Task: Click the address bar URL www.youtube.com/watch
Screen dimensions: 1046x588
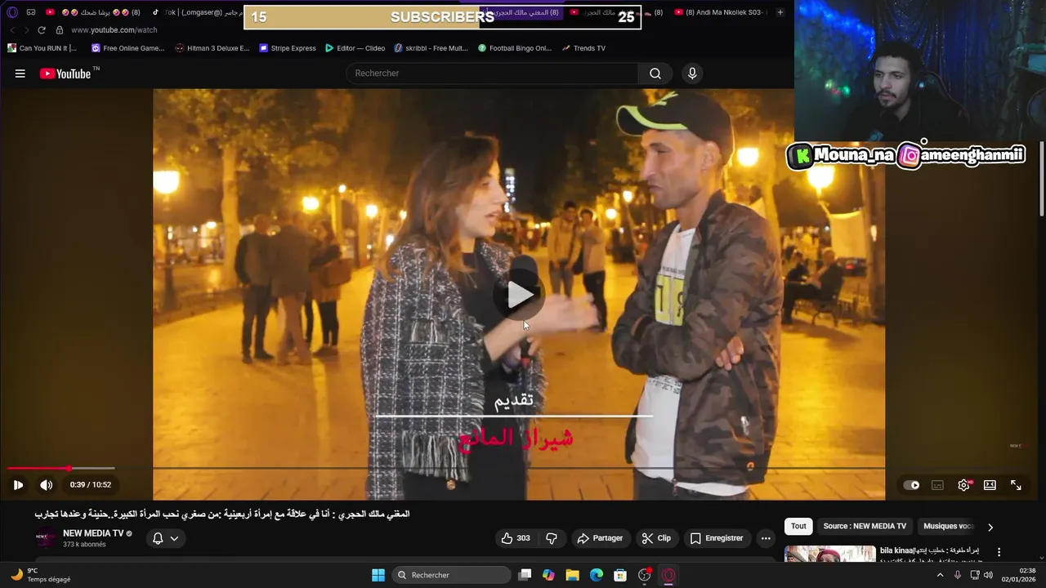Action: [x=114, y=30]
